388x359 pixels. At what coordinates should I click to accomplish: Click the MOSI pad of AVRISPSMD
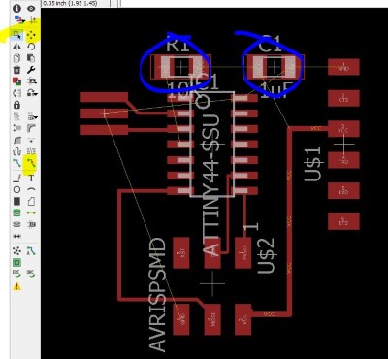pos(212,319)
